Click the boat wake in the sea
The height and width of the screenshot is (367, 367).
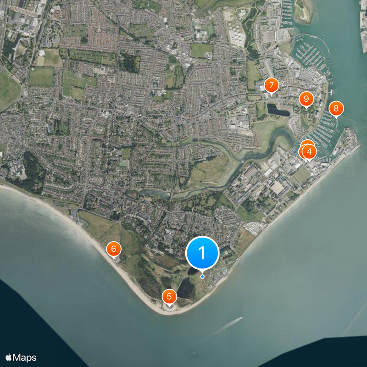point(225,327)
